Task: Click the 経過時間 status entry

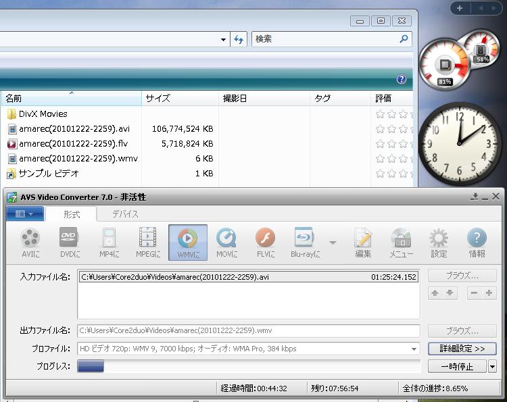Action: [254, 388]
